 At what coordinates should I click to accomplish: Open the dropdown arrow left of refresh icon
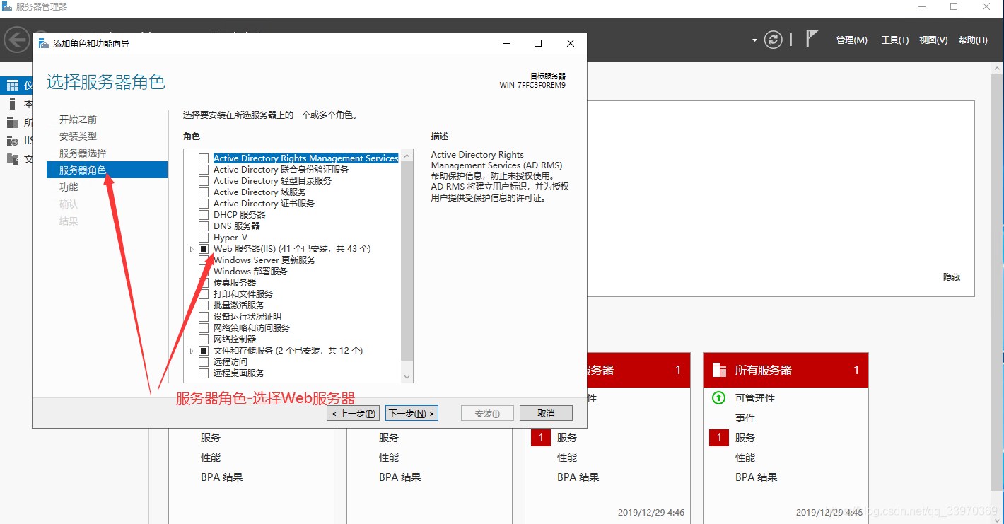point(754,40)
